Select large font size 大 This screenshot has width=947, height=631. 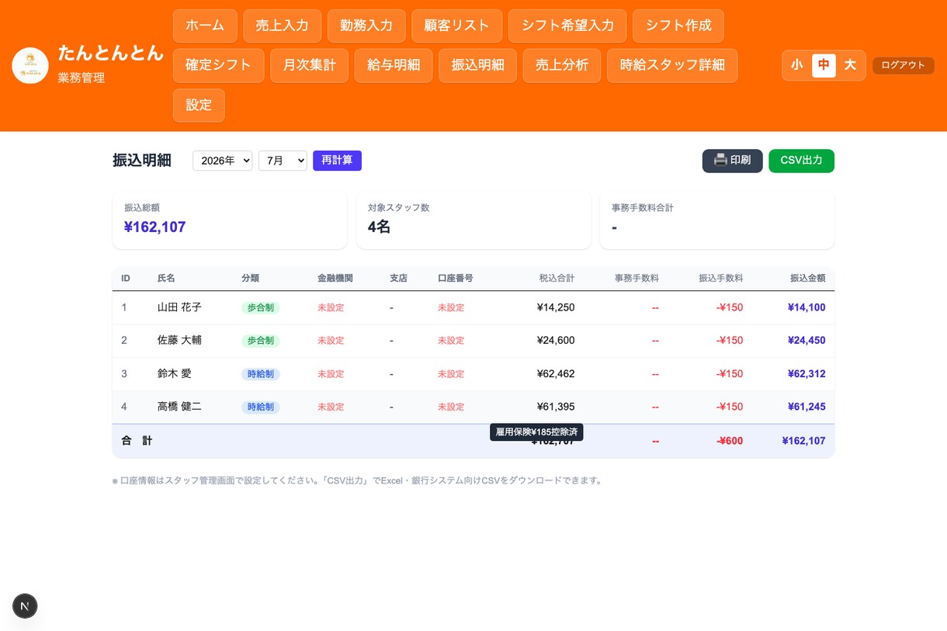[850, 65]
